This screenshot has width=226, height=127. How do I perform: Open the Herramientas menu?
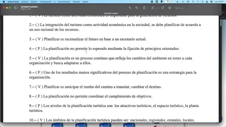(64, 2)
